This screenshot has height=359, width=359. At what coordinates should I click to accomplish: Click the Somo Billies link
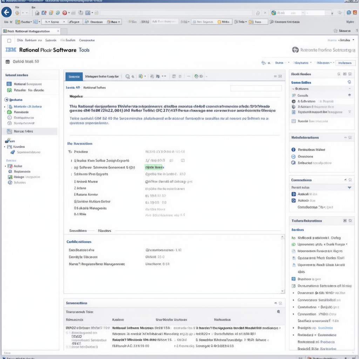(301, 82)
